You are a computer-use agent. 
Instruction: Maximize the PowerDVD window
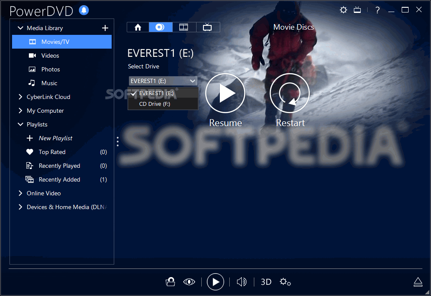click(x=405, y=10)
